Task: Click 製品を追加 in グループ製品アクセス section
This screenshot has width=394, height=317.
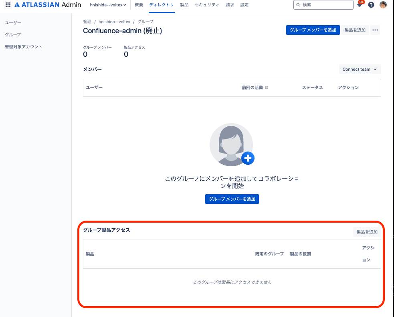Action: point(367,232)
